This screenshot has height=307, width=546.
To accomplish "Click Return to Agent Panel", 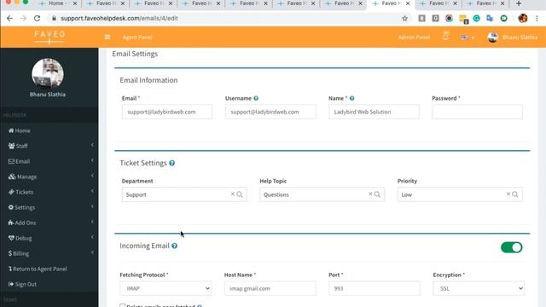I will click(49, 269).
